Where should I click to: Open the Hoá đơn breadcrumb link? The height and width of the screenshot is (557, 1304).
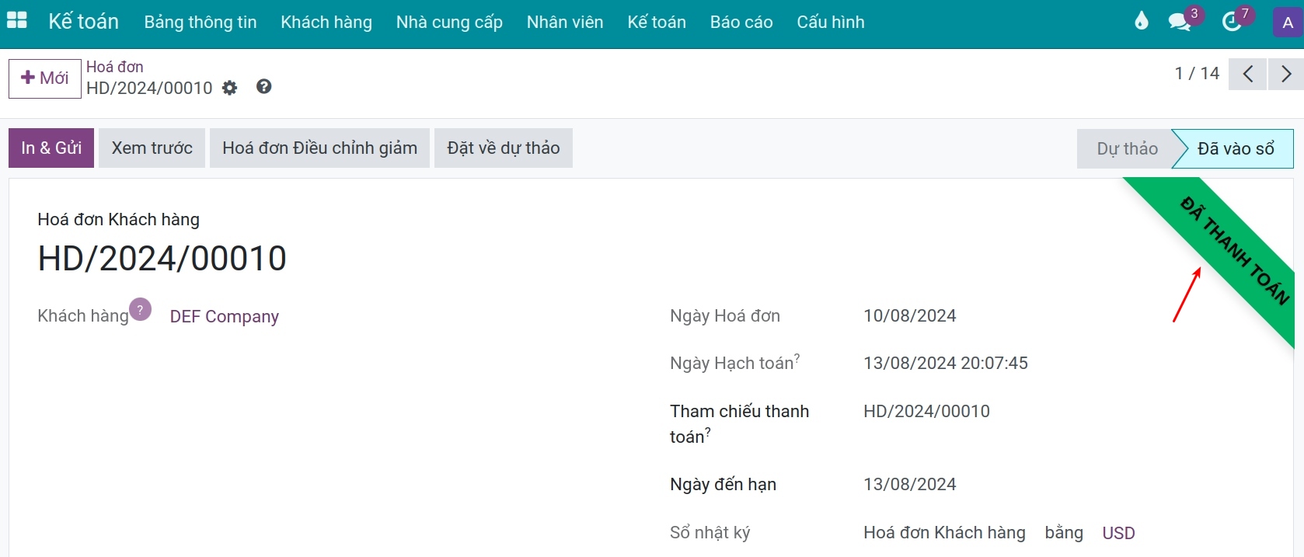[x=115, y=67]
